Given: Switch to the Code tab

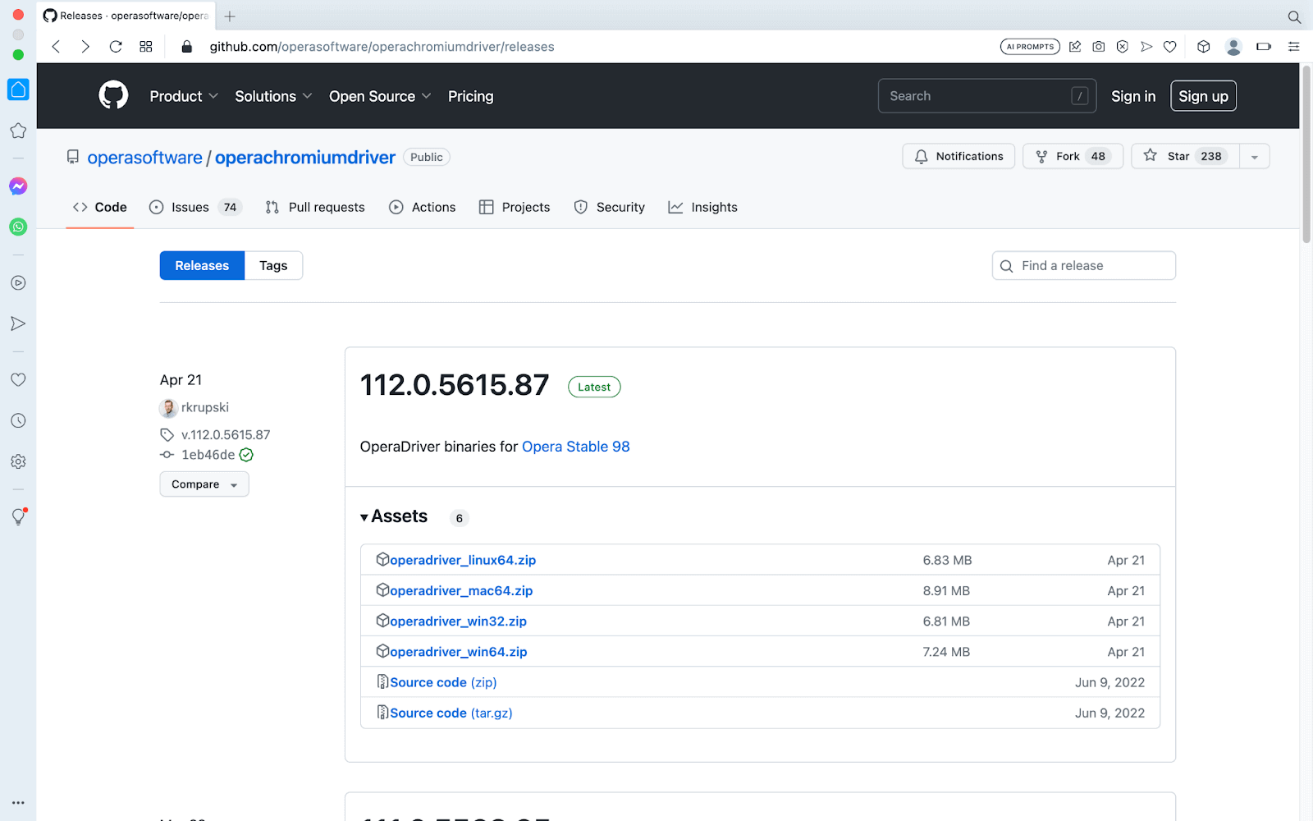Looking at the screenshot, I should 100,207.
